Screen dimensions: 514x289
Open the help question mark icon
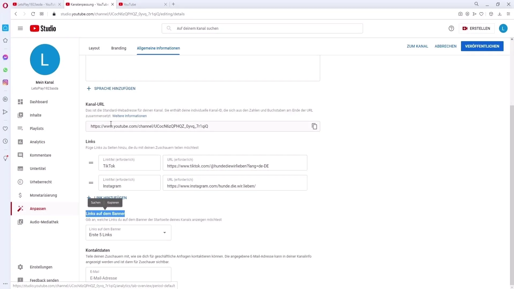451,28
